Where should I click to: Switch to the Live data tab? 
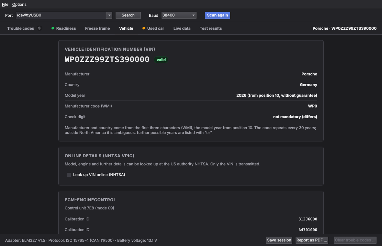point(182,28)
